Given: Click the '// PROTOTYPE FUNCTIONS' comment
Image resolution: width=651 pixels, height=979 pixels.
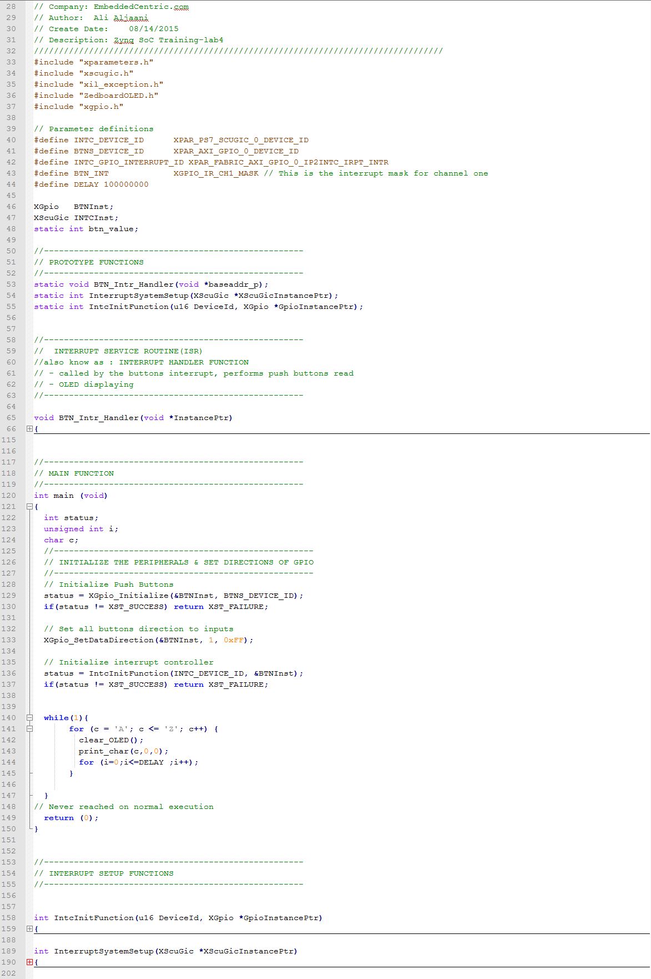Looking at the screenshot, I should click(x=89, y=262).
